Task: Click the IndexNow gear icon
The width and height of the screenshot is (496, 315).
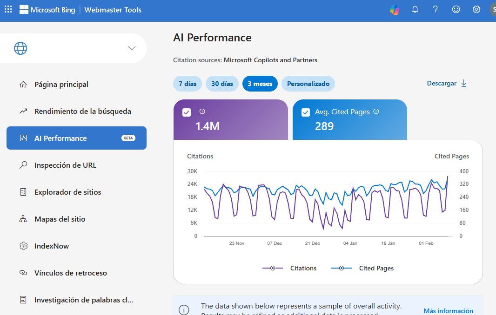Action: coord(23,246)
